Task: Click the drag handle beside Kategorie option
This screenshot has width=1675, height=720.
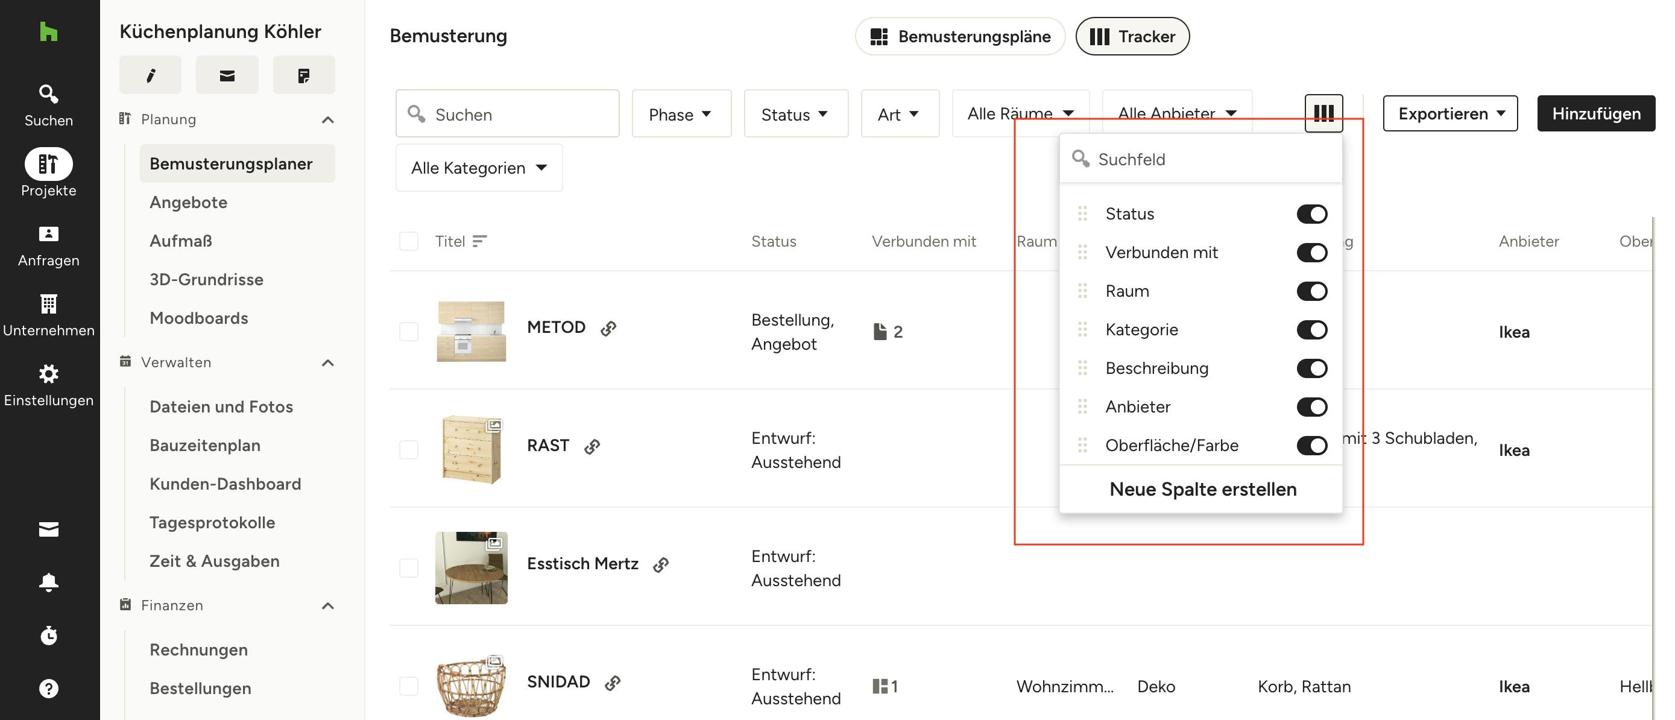Action: pyautogui.click(x=1082, y=329)
